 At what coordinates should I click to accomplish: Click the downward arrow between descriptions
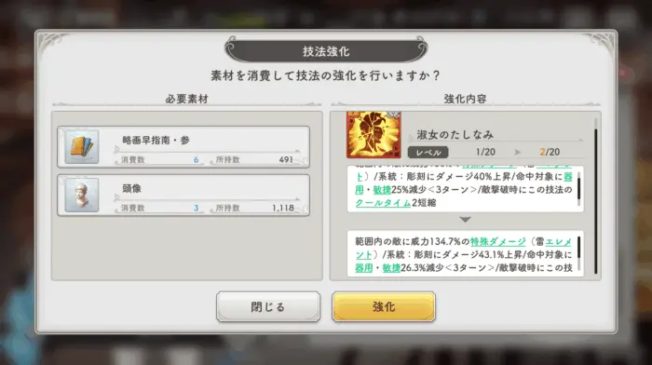point(466,219)
